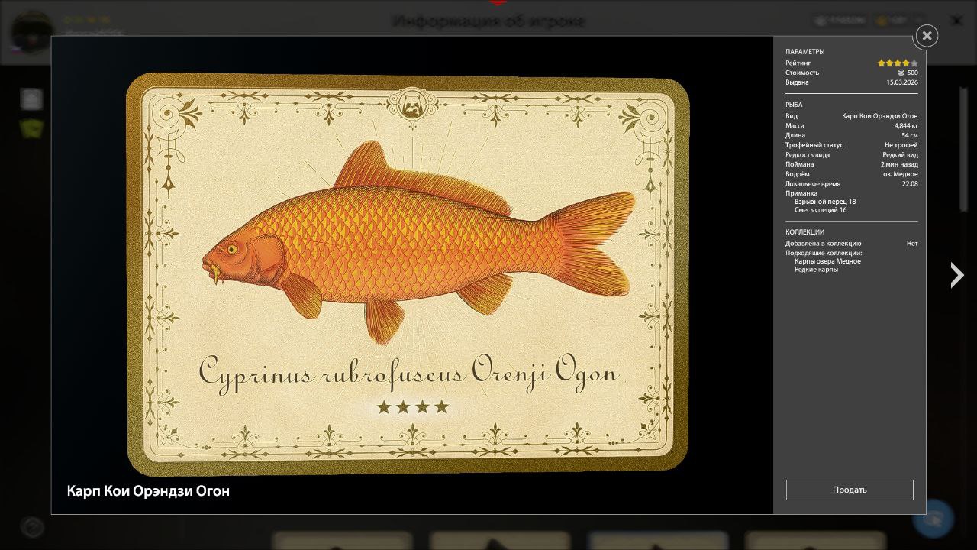Open the Карпы озера Медное collection
Screen dimensions: 977x550
point(827,261)
